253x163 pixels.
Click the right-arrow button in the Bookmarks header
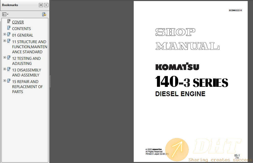coord(46,5)
